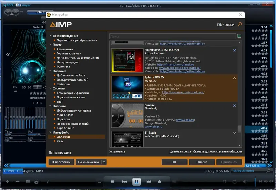Image resolution: width=276 pixels, height=190 pixels.
Task: Mute sound with the speaker icon
Action: tap(245, 182)
